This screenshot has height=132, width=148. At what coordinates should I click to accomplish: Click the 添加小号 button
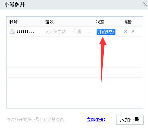(130, 120)
